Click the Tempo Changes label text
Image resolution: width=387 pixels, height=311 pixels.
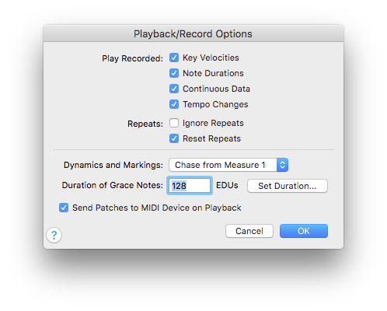215,104
